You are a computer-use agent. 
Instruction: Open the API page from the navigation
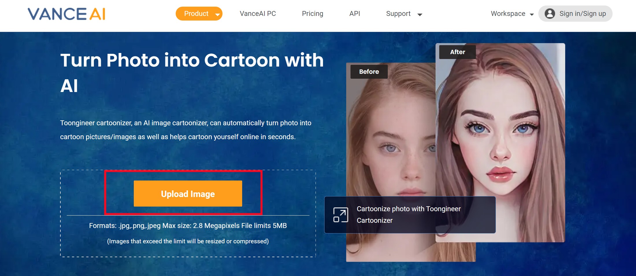tap(354, 13)
